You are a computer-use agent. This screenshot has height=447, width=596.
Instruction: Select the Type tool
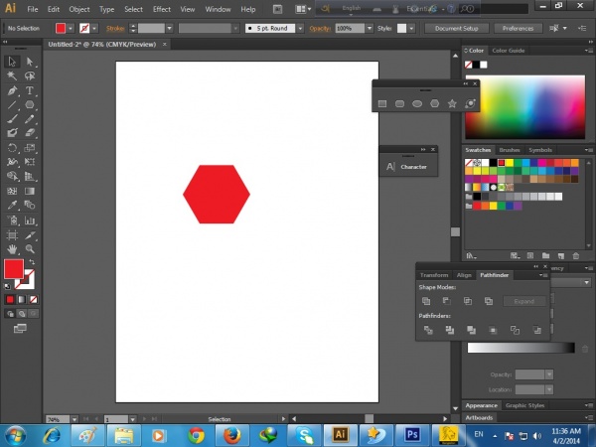[x=30, y=90]
